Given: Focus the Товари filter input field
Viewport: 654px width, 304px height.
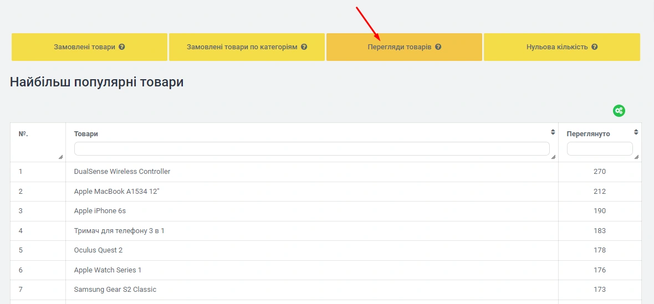Looking at the screenshot, I should point(311,148).
